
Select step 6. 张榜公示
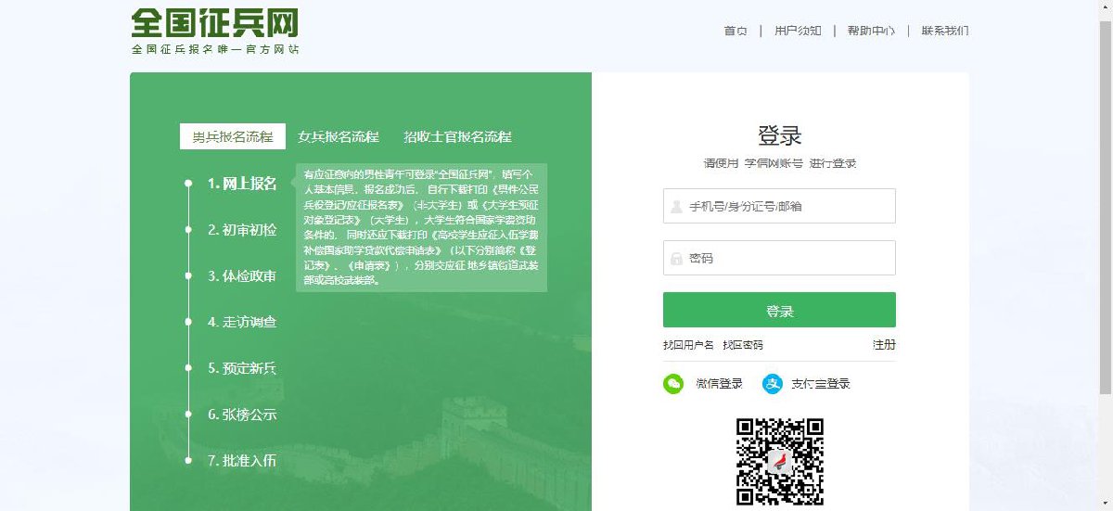pyautogui.click(x=241, y=415)
